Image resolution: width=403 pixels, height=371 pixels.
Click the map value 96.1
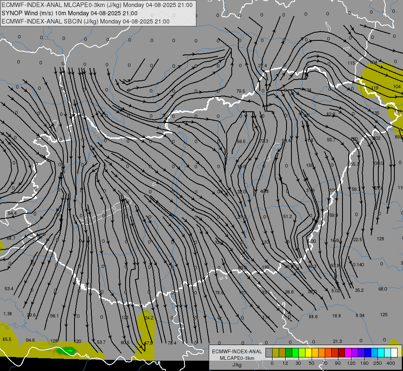click(54, 316)
